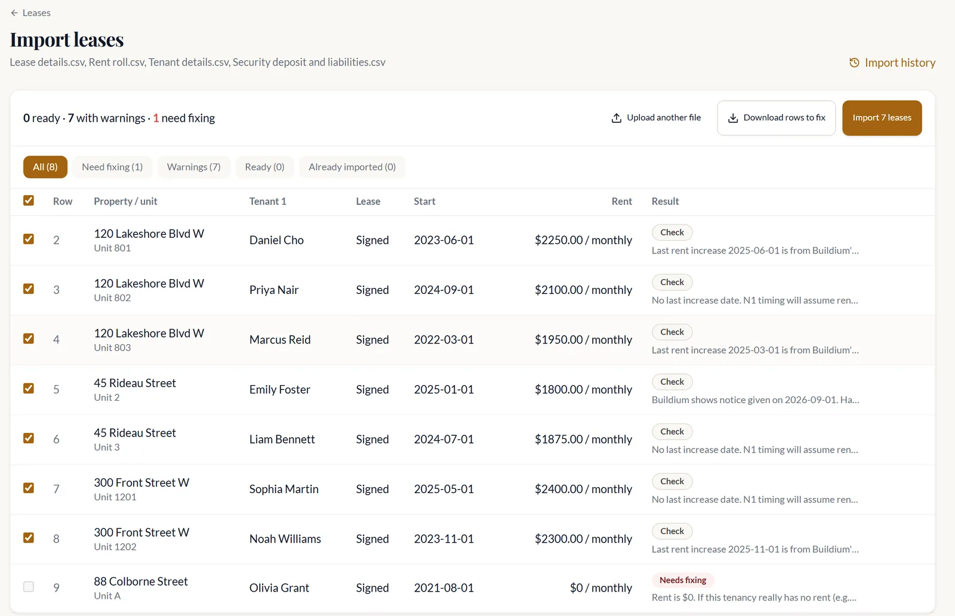955x616 pixels.
Task: Click the Property / unit column header
Action: pos(125,202)
